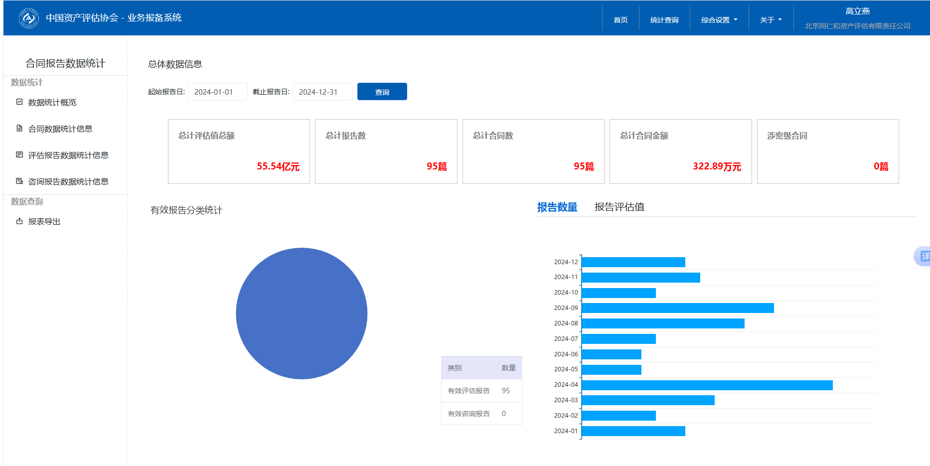The image size is (930, 466).
Task: Open 报表导出 link in sidebar
Action: (44, 221)
